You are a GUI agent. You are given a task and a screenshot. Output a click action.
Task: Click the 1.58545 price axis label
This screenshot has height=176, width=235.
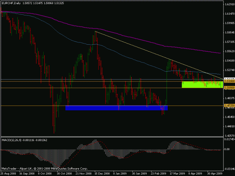click(230, 33)
